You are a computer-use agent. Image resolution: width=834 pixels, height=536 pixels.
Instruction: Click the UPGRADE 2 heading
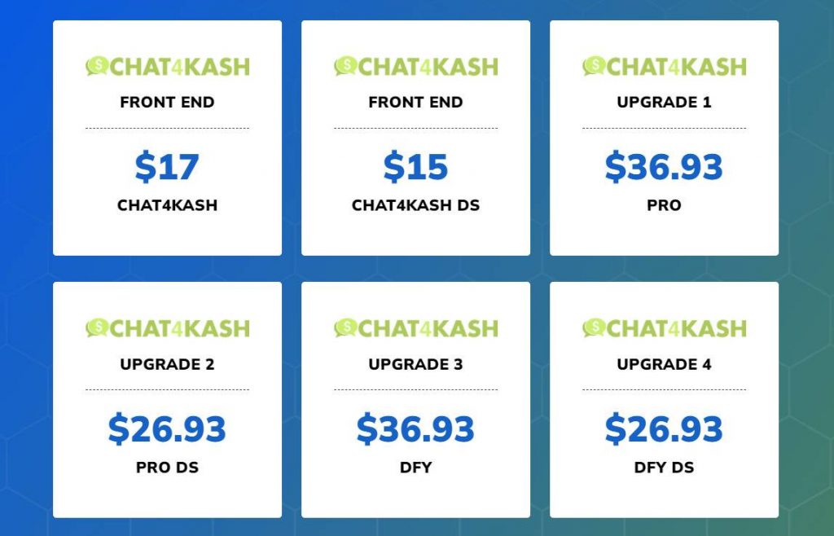tap(168, 364)
